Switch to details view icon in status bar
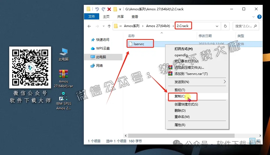270x155 pixels. click(252, 141)
